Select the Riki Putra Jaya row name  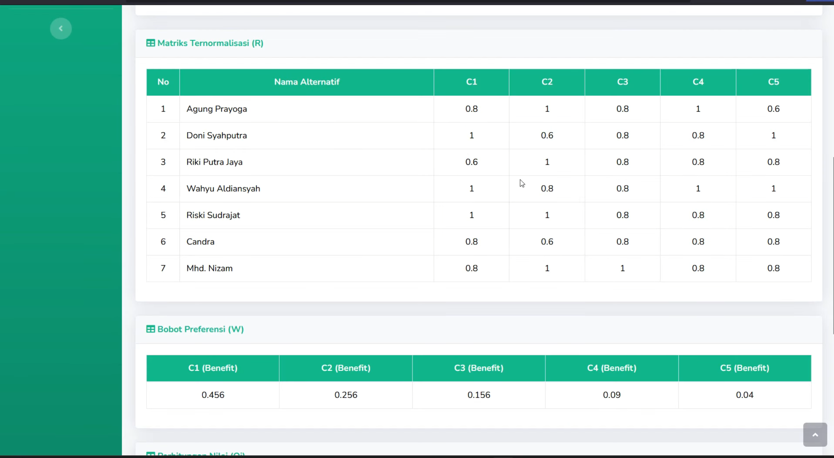214,162
